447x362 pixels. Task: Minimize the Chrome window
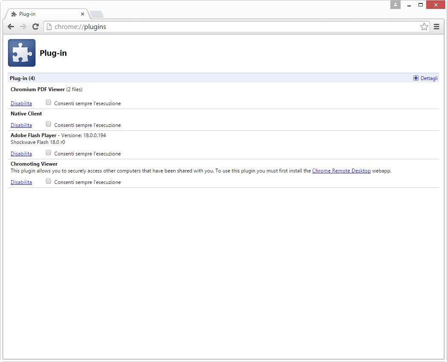point(409,5)
